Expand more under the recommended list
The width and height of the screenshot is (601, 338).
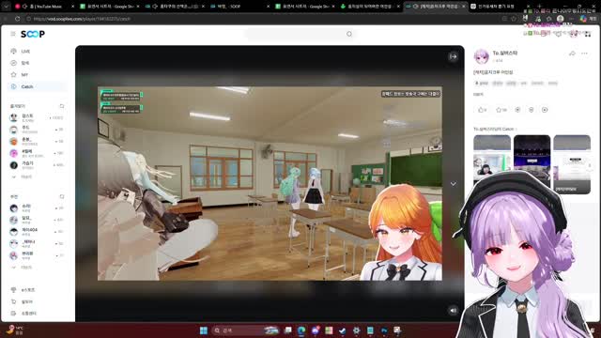22,267
